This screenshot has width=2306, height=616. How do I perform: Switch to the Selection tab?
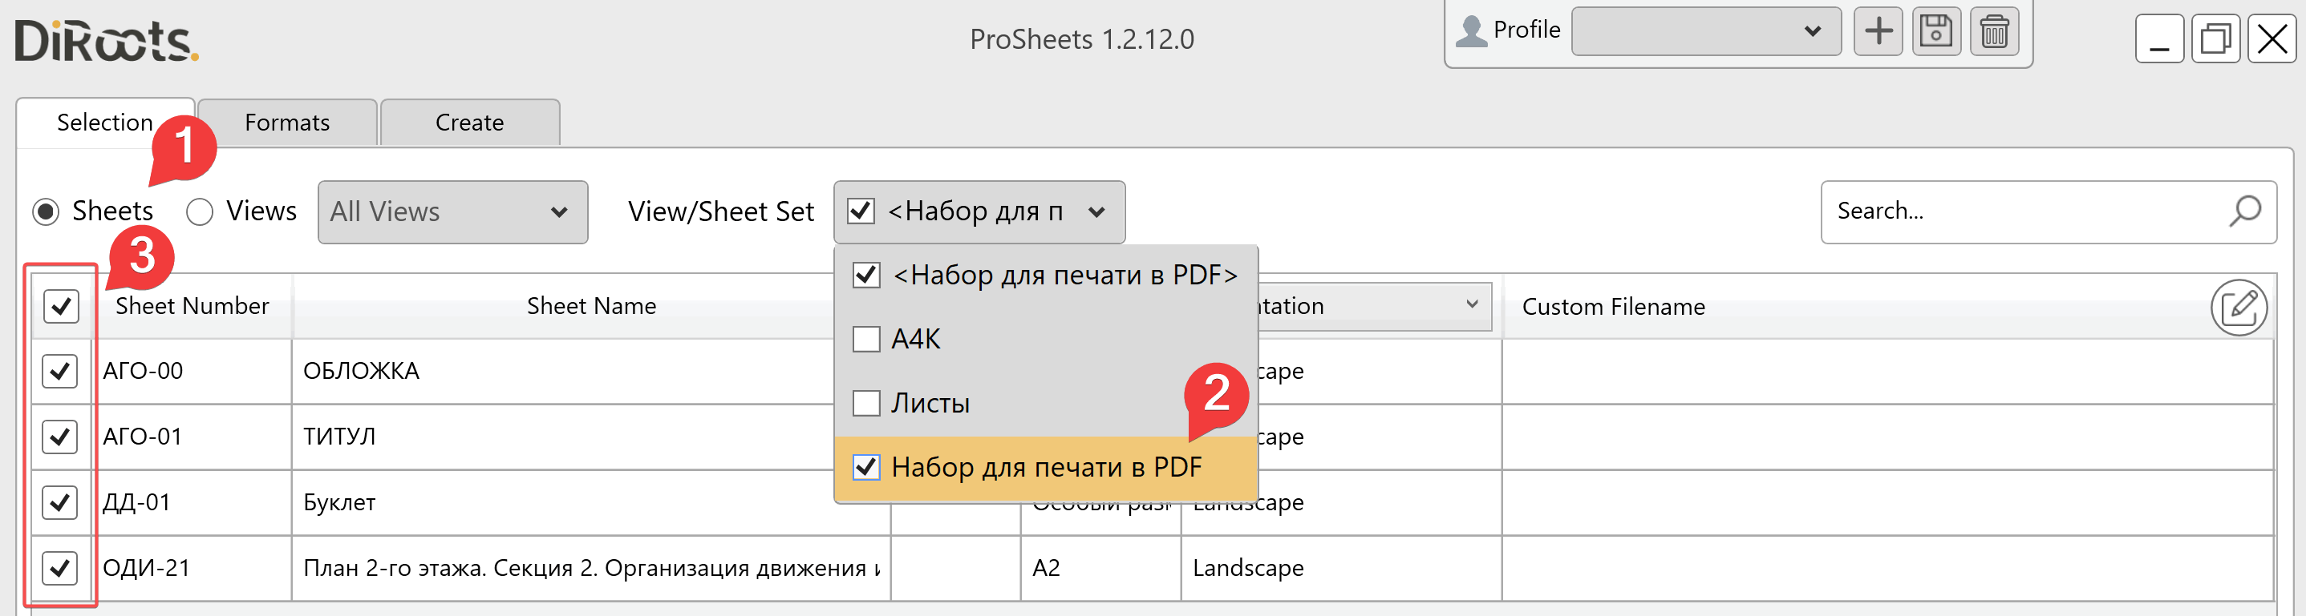point(105,123)
